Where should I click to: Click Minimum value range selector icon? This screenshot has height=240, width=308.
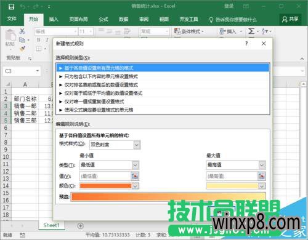tap(135, 176)
